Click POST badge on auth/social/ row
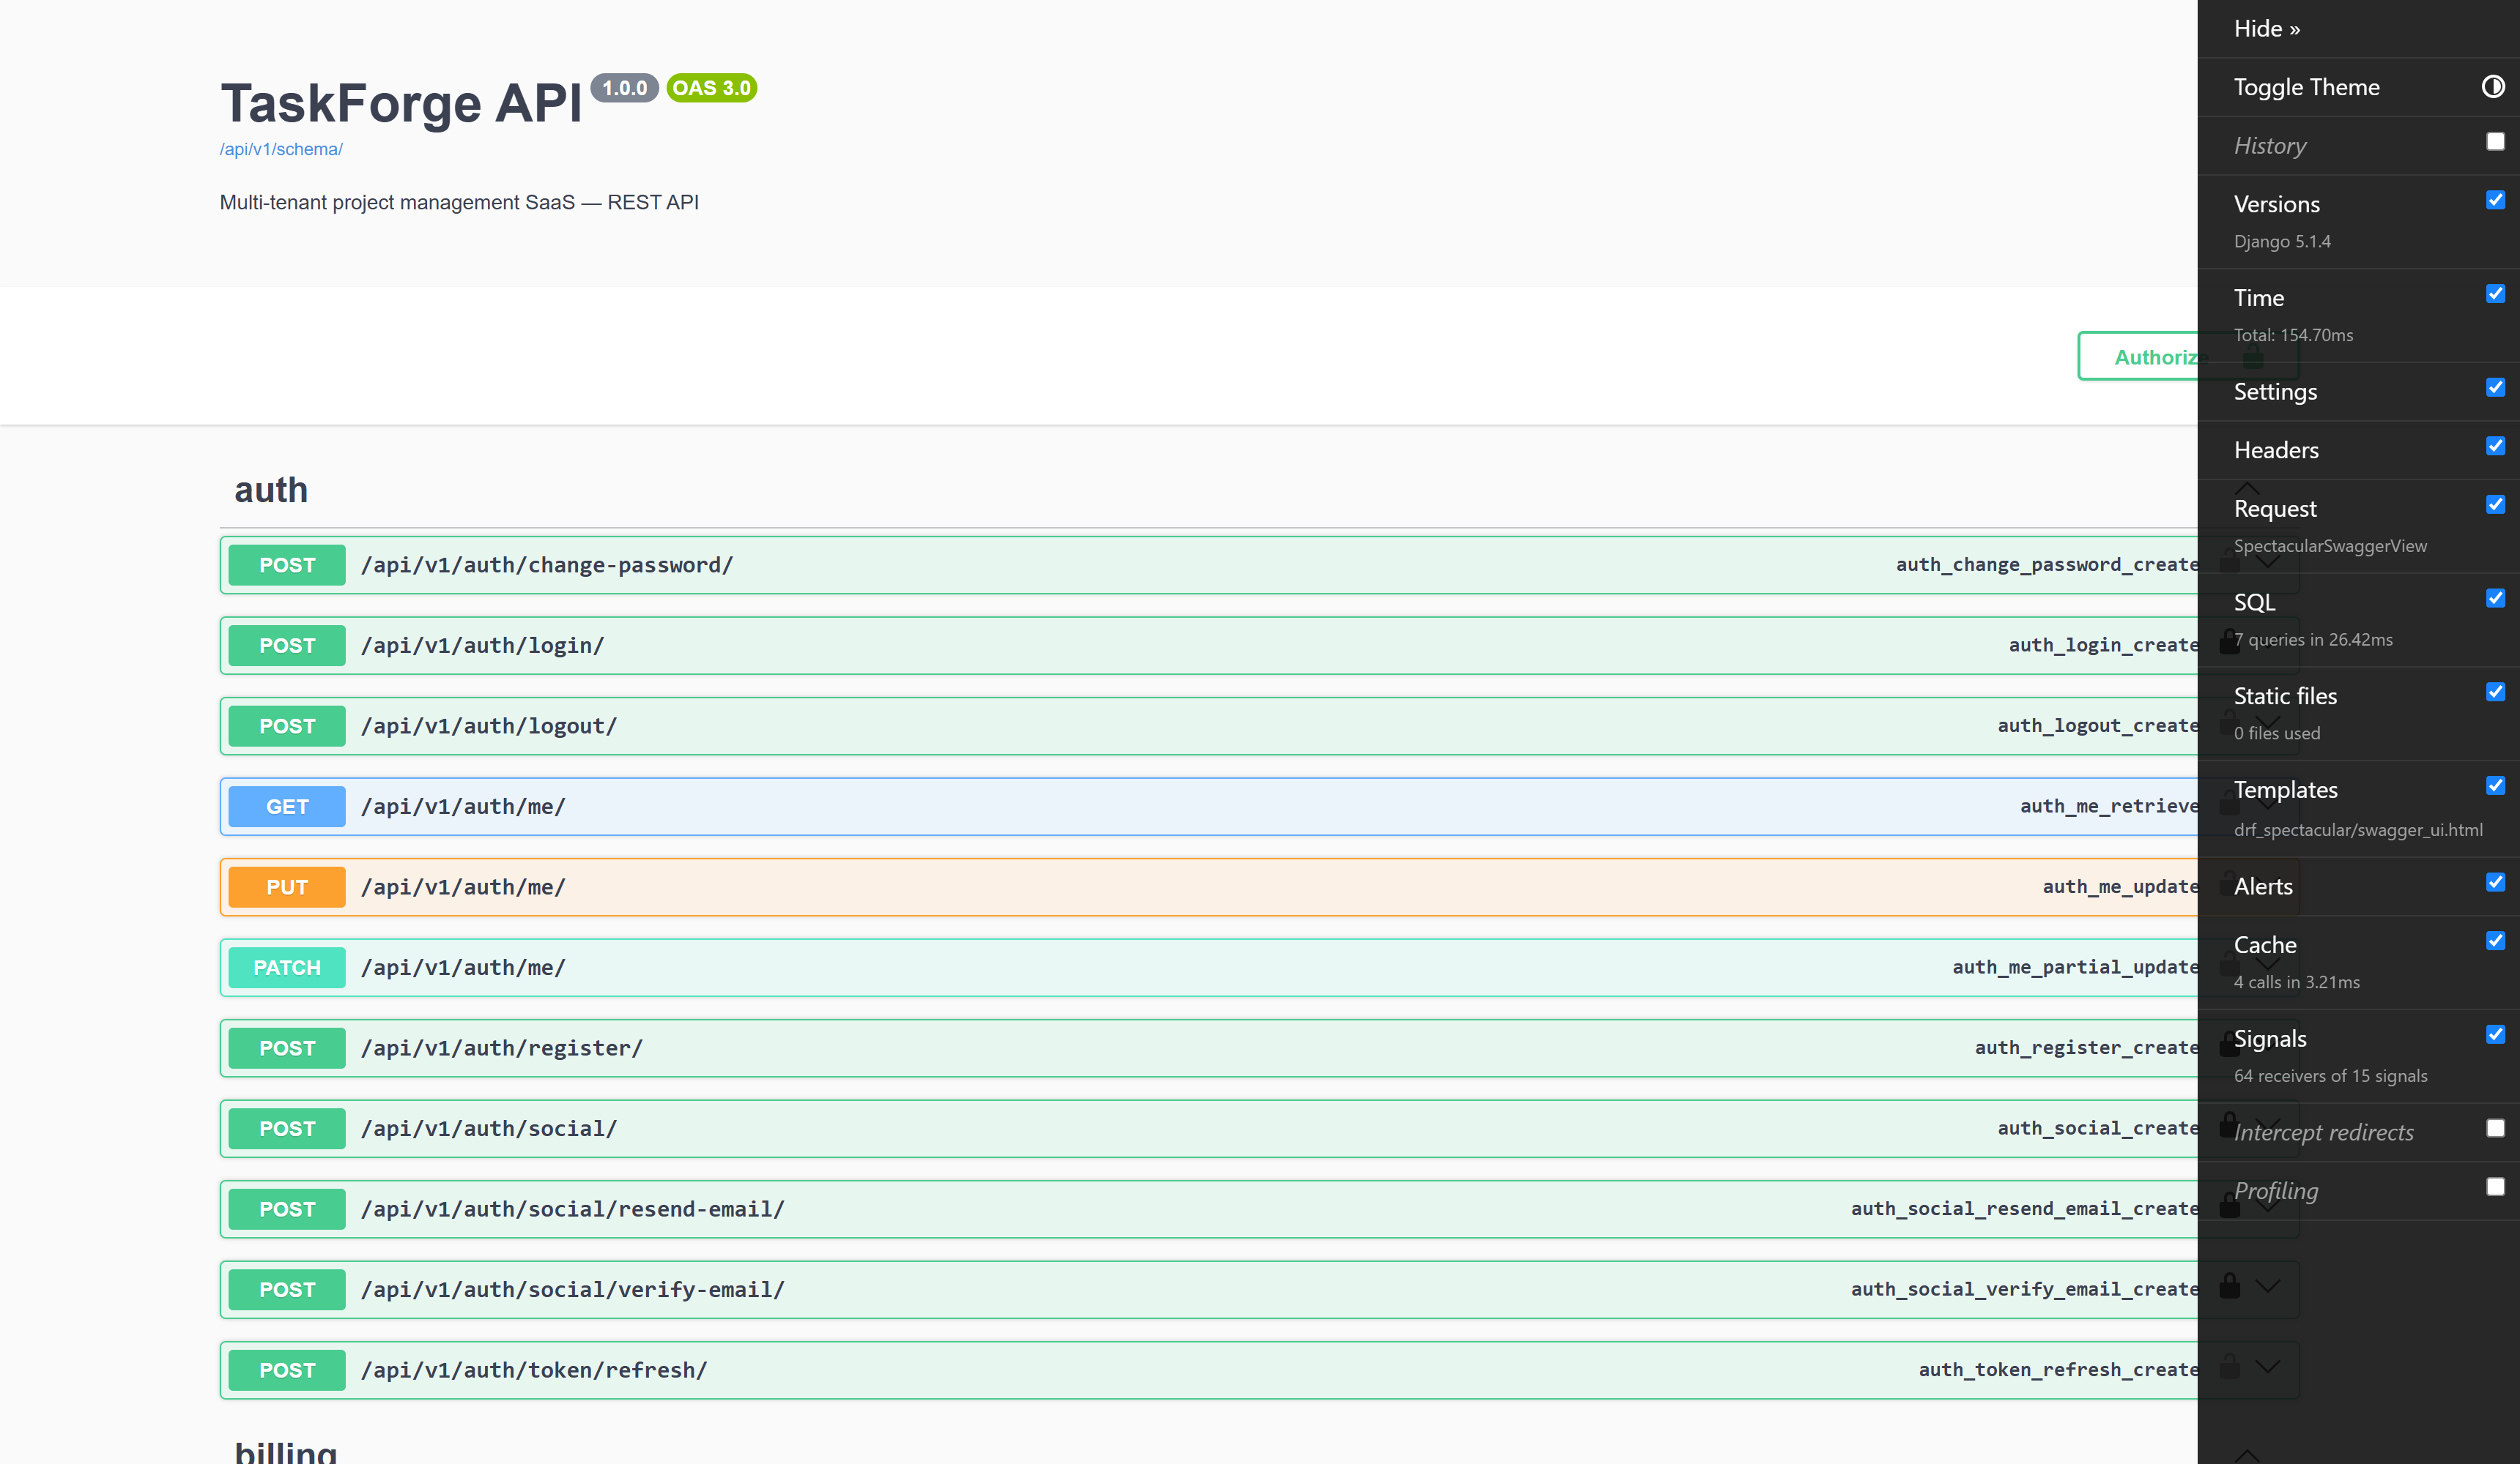The height and width of the screenshot is (1464, 2520). [x=287, y=1129]
